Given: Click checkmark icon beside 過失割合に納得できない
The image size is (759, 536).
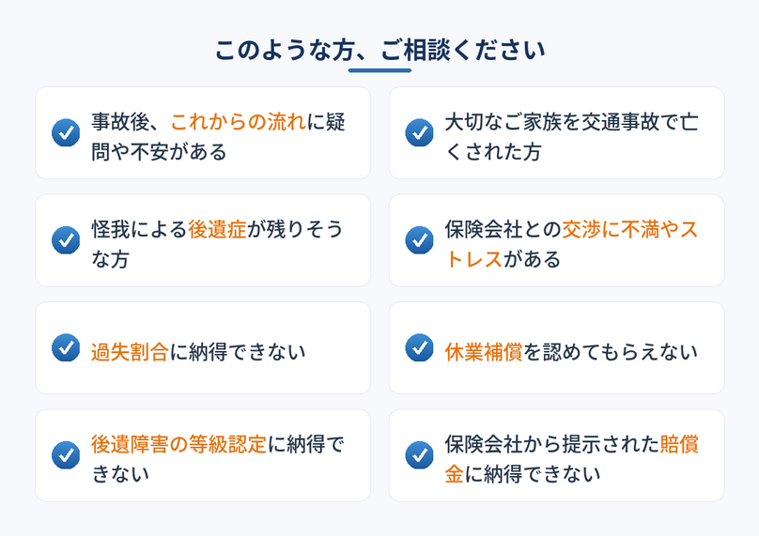Looking at the screenshot, I should 66,347.
